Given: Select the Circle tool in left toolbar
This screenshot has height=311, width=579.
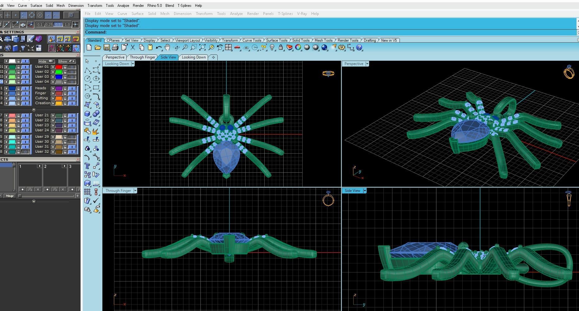Looking at the screenshot, I should (x=87, y=79).
